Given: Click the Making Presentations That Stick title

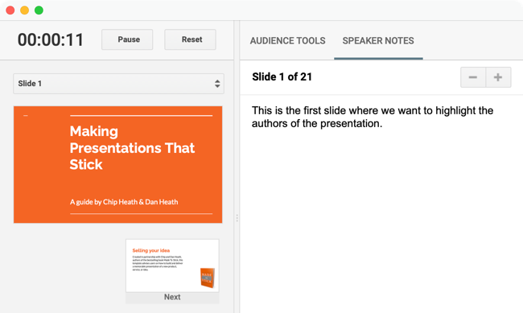Looking at the screenshot, I should (x=132, y=148).
